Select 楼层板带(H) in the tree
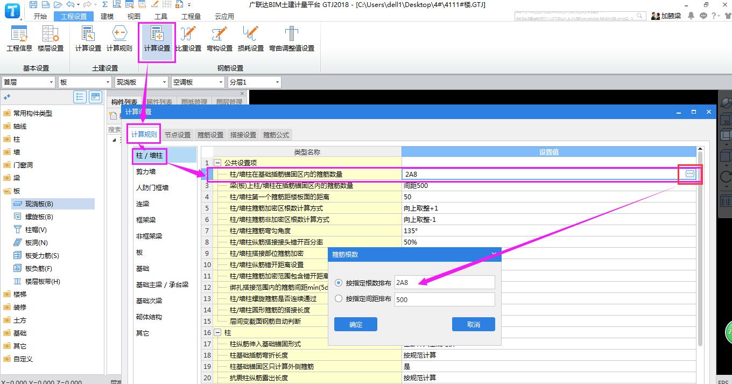 pos(43,282)
